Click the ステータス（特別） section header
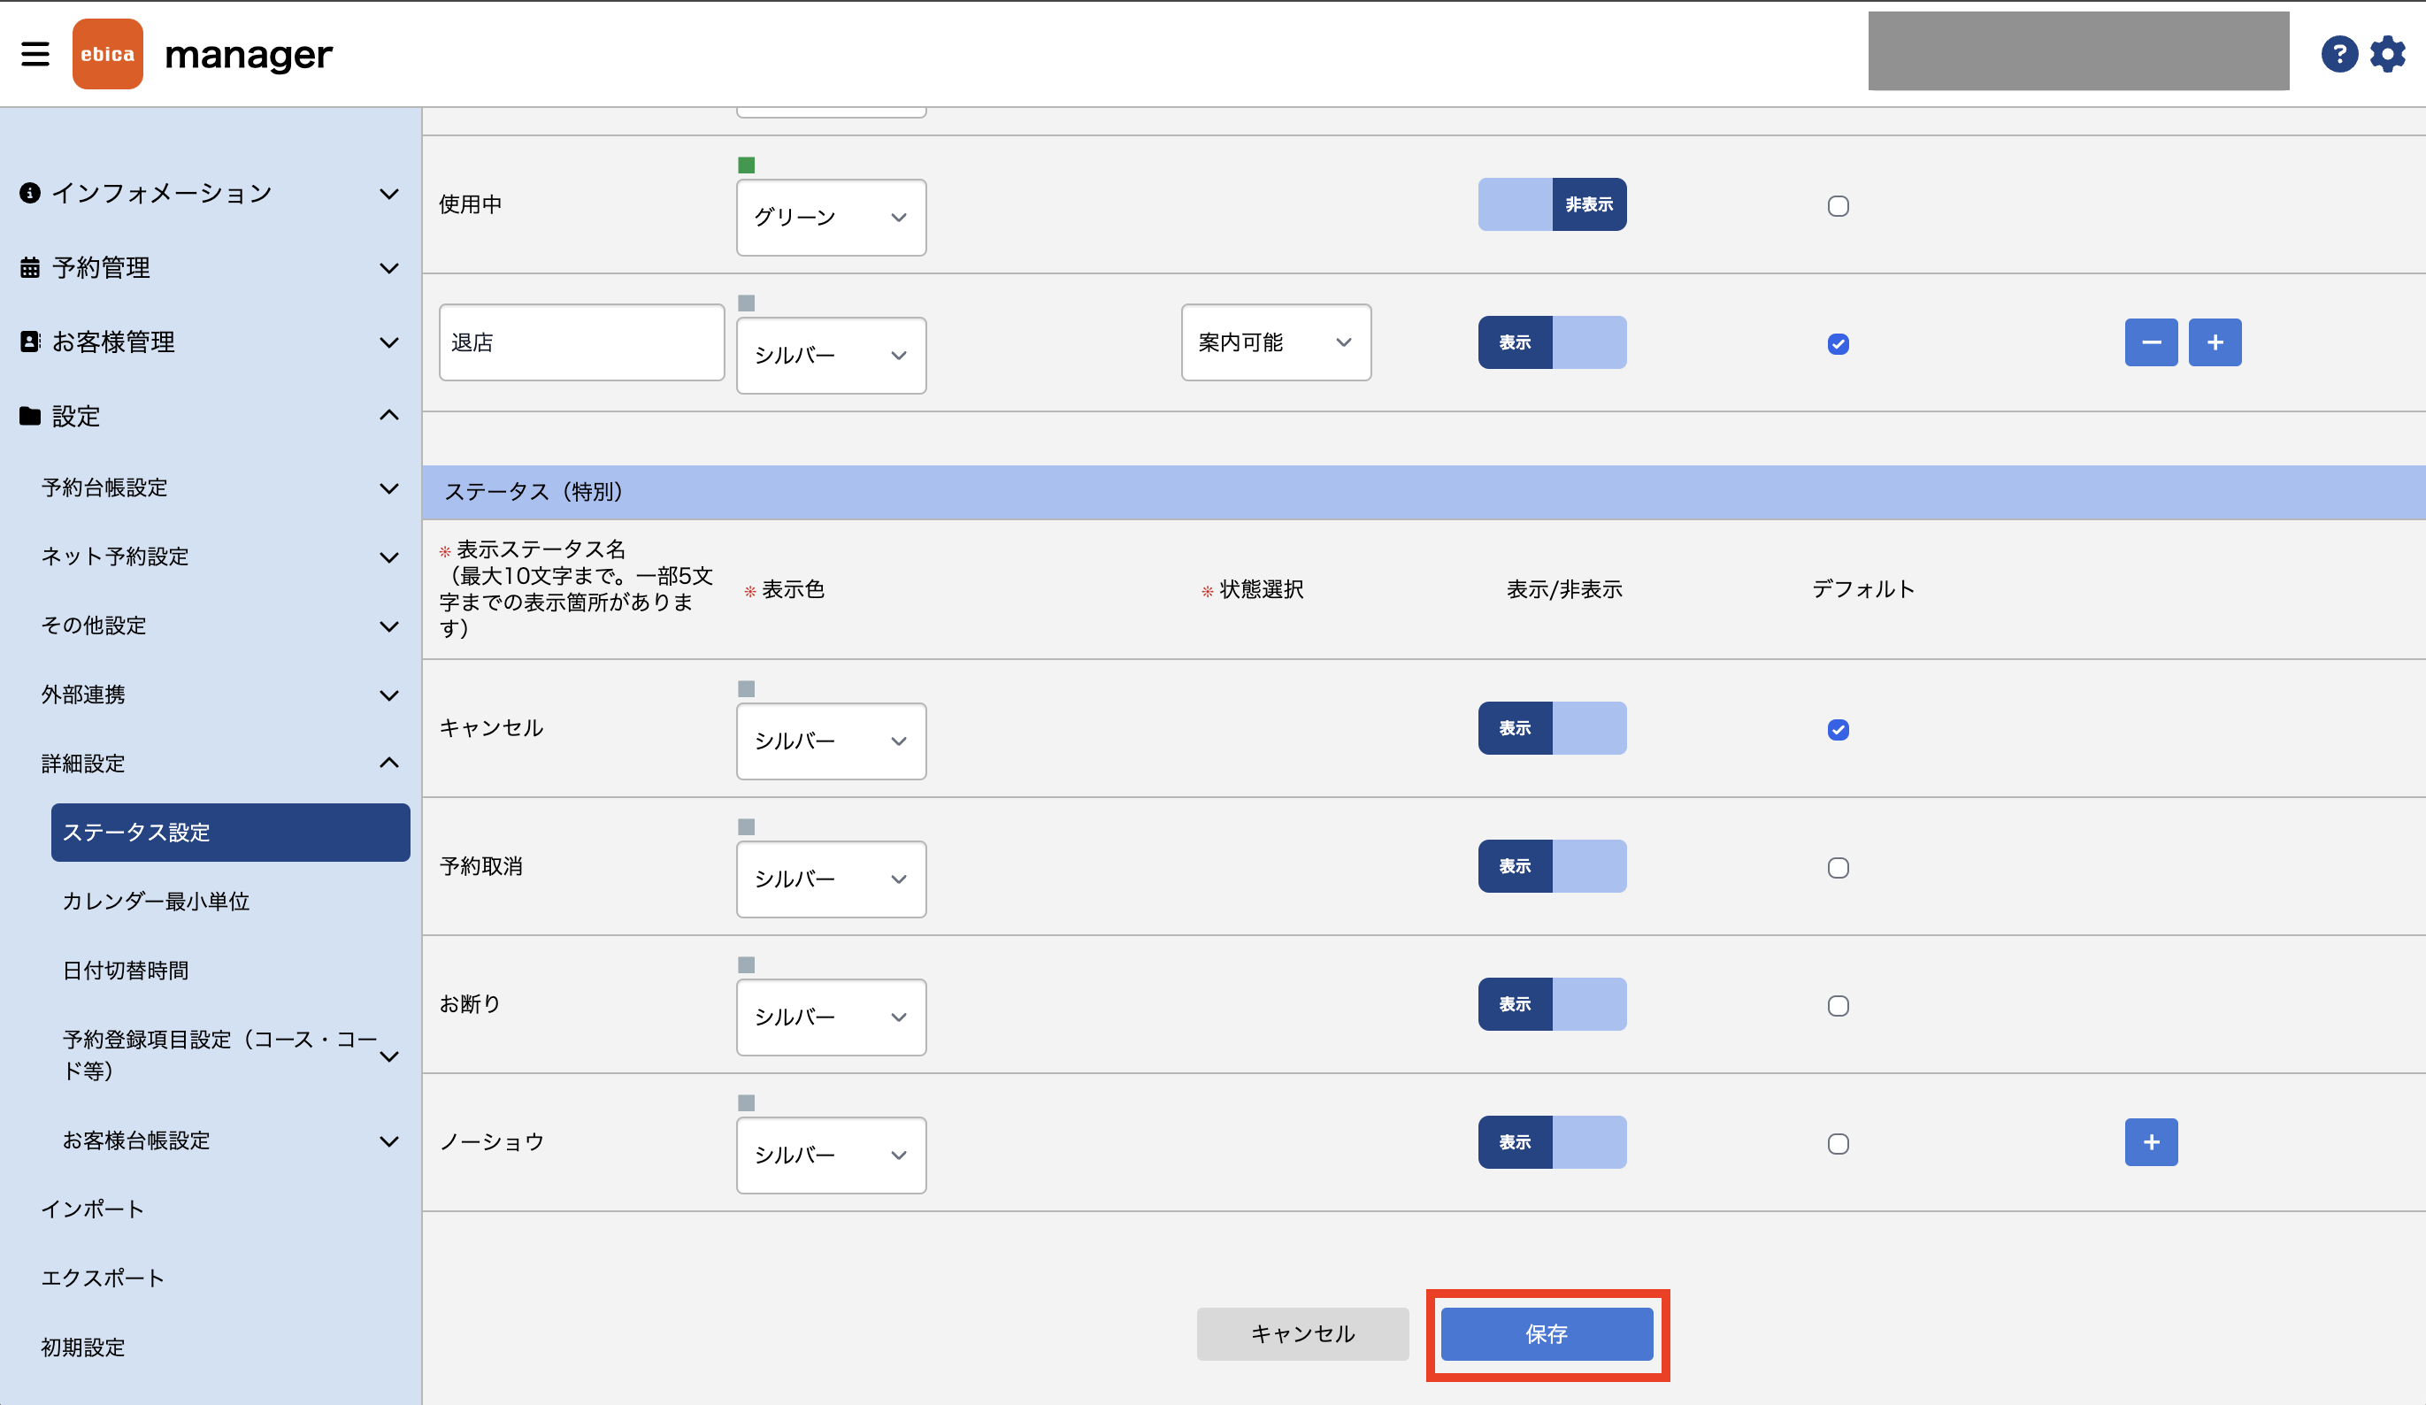This screenshot has height=1405, width=2426. click(x=1424, y=492)
